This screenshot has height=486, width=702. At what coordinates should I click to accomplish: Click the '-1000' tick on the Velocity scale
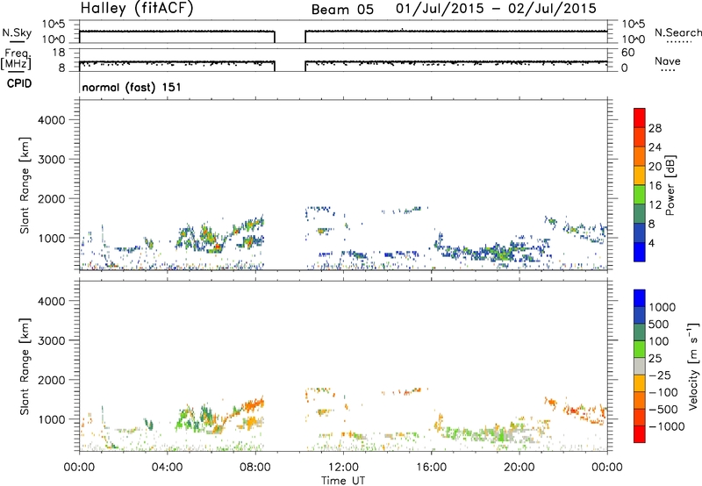667,426
